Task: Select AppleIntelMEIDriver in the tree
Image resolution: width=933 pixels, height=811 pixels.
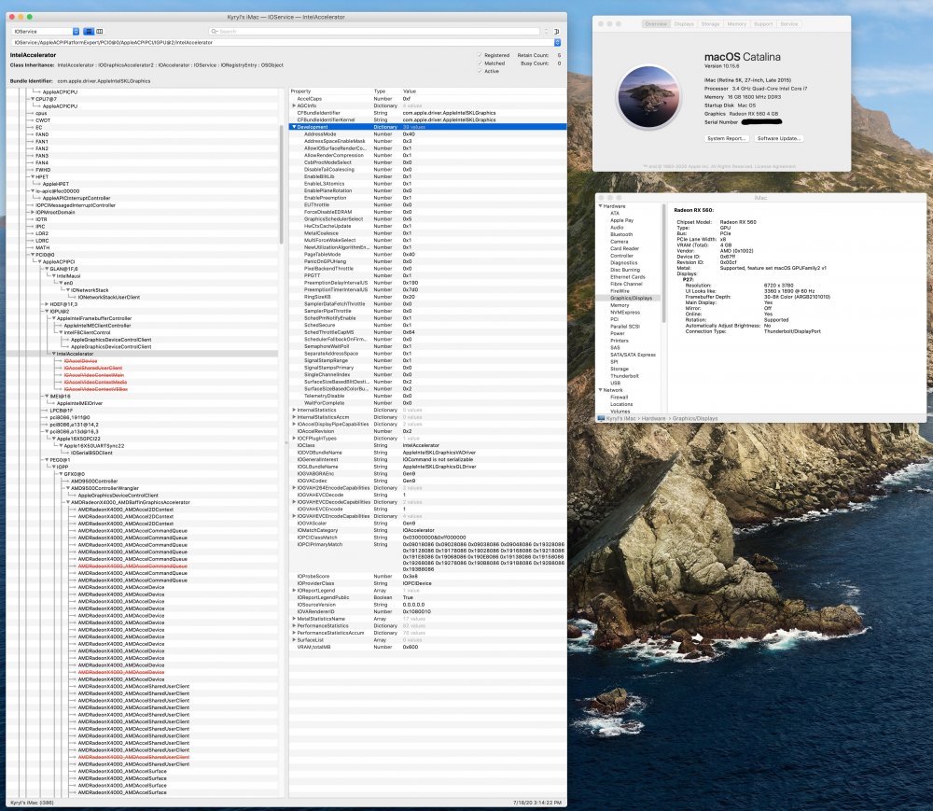Action: coord(79,403)
